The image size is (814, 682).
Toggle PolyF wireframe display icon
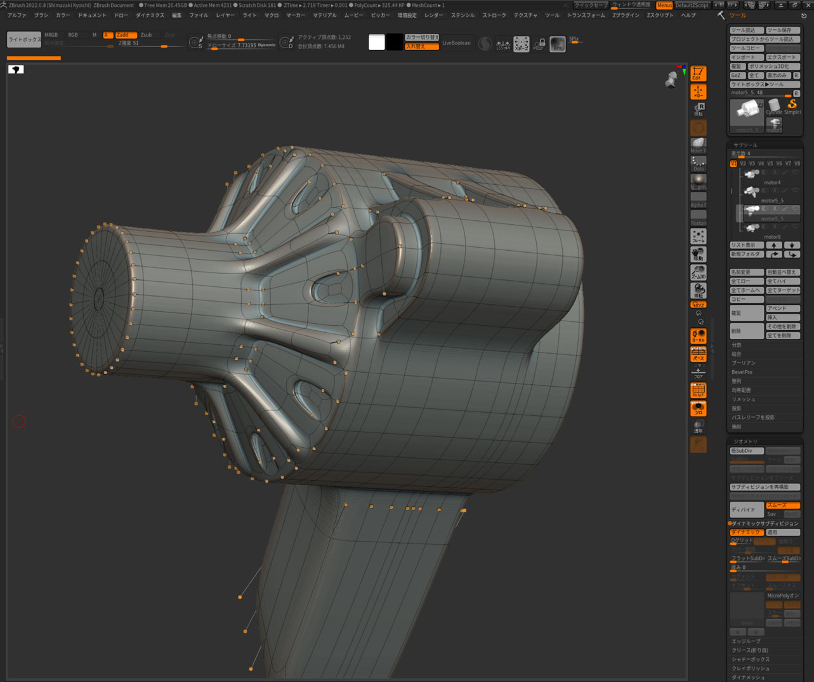click(x=698, y=391)
